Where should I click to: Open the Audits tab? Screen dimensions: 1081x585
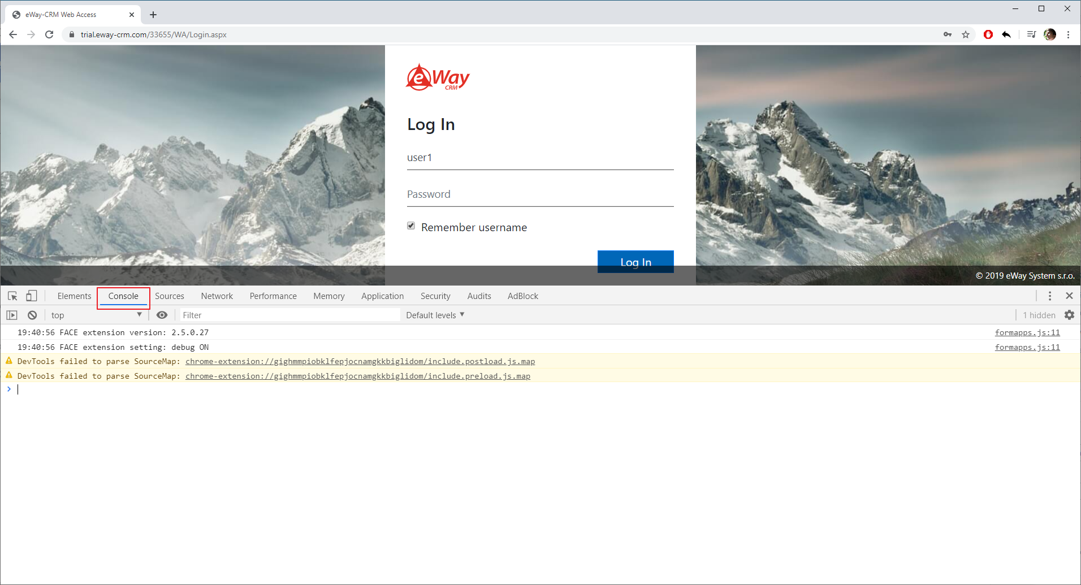[479, 296]
